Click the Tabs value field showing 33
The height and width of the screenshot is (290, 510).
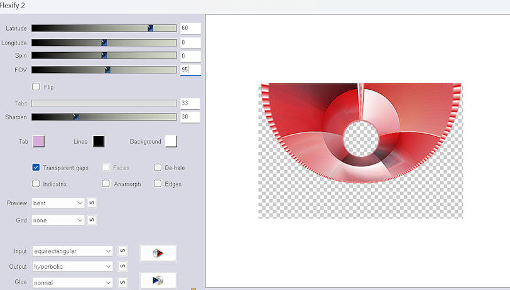click(x=190, y=104)
